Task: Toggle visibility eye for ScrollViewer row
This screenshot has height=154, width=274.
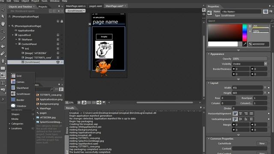Action: (58, 62)
